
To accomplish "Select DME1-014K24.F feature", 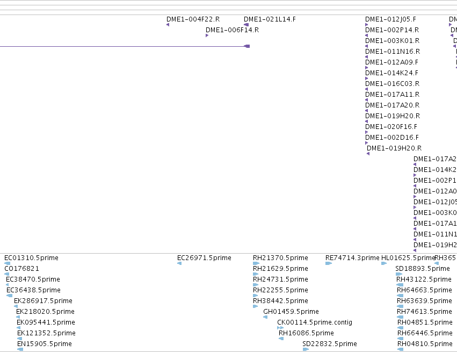I will pyautogui.click(x=391, y=73).
